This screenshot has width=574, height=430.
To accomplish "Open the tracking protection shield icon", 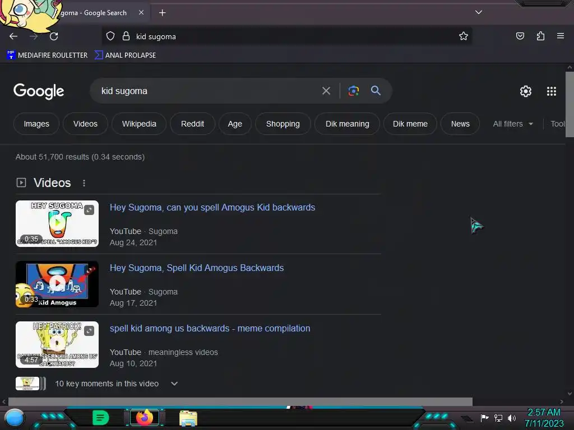I will (110, 36).
